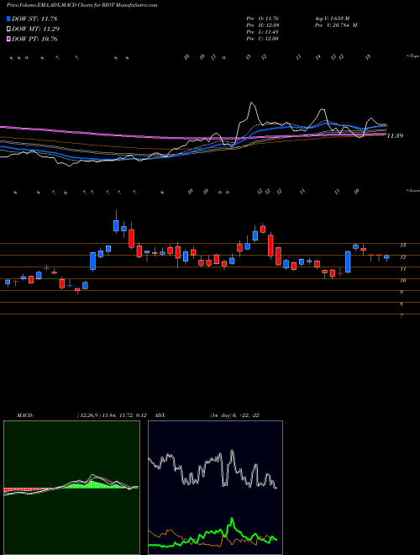Click the MACD '(12,26,9) 11.84, 11.72, 0.12' values
This screenshot has width=420, height=555.
point(111,415)
